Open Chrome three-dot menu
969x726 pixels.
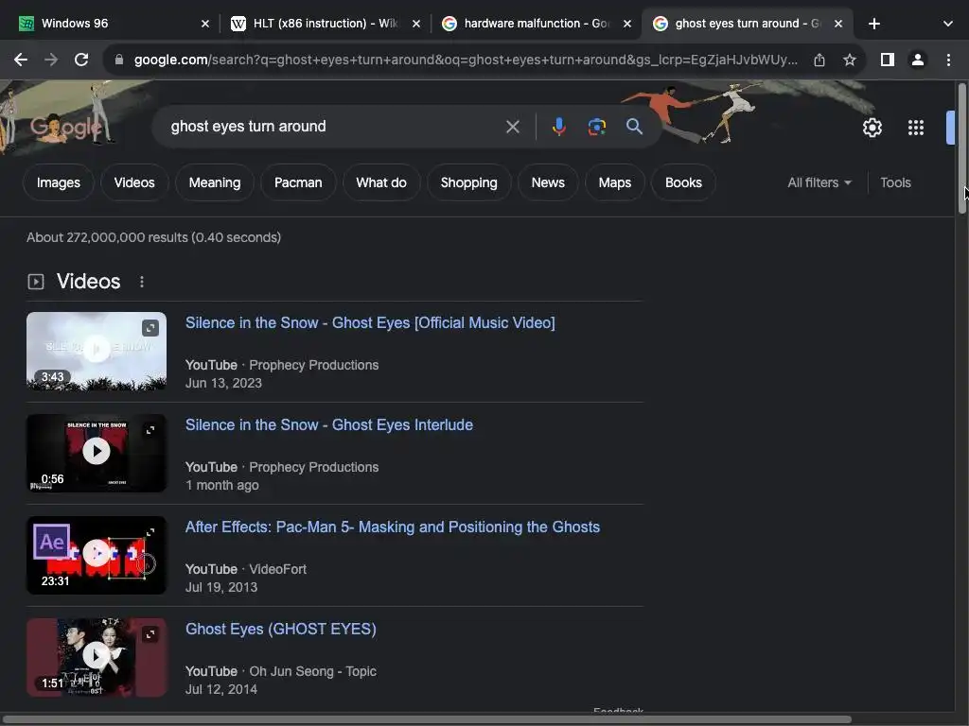[x=948, y=60]
